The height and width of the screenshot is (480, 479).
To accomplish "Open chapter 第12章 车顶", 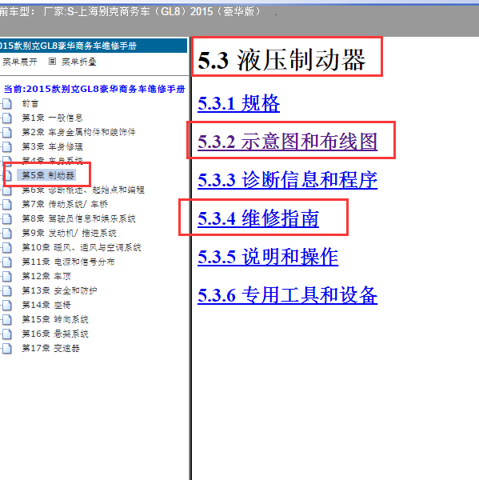I will click(46, 276).
